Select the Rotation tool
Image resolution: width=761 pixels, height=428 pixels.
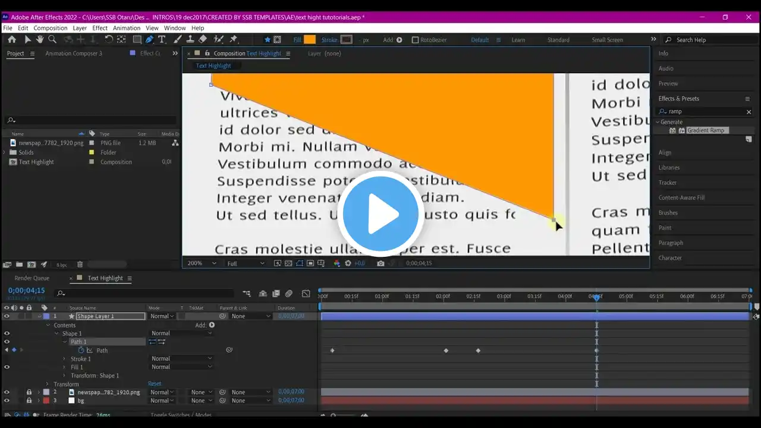pos(109,39)
